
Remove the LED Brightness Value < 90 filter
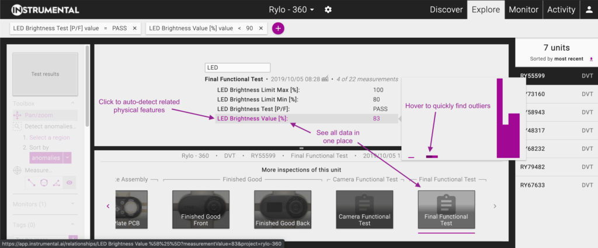(261, 28)
